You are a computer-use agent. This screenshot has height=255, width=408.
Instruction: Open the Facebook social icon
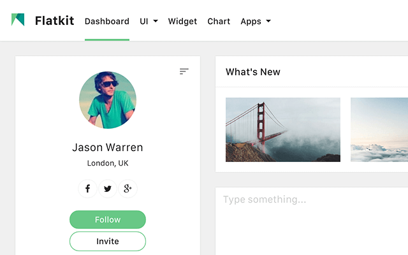point(87,189)
